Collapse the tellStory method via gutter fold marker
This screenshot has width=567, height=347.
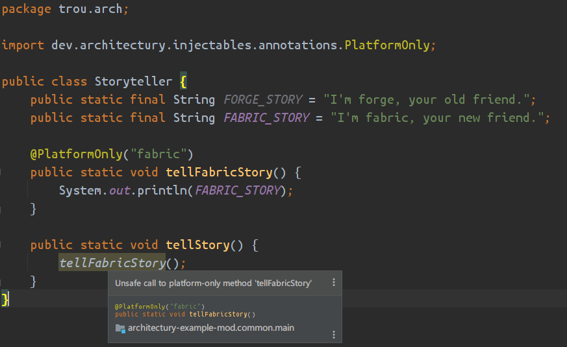(2, 245)
